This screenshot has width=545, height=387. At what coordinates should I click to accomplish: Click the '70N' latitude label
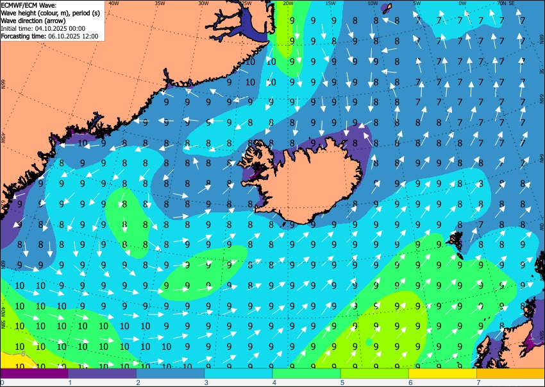point(501,3)
